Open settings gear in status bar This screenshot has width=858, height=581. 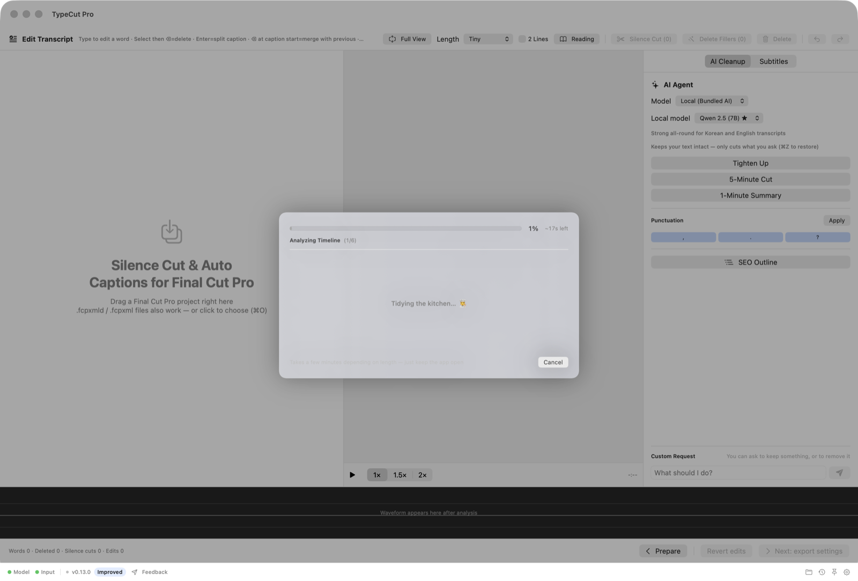(847, 572)
